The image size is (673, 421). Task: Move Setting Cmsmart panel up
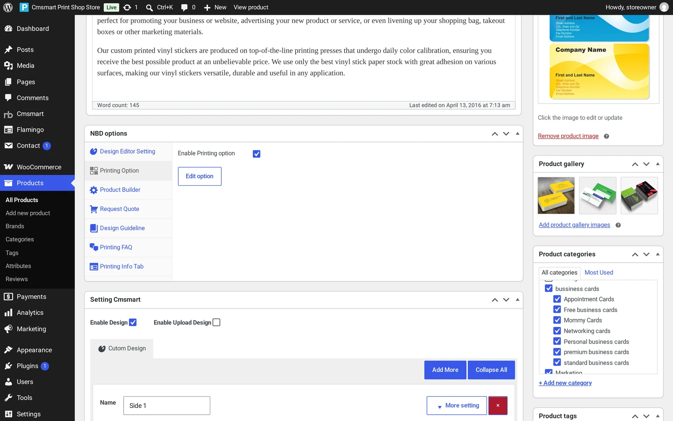point(495,300)
